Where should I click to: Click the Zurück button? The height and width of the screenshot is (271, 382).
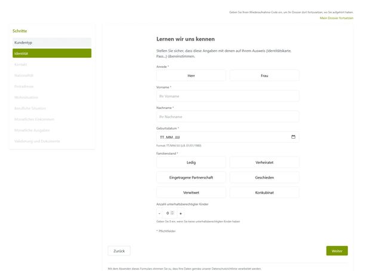click(x=119, y=251)
